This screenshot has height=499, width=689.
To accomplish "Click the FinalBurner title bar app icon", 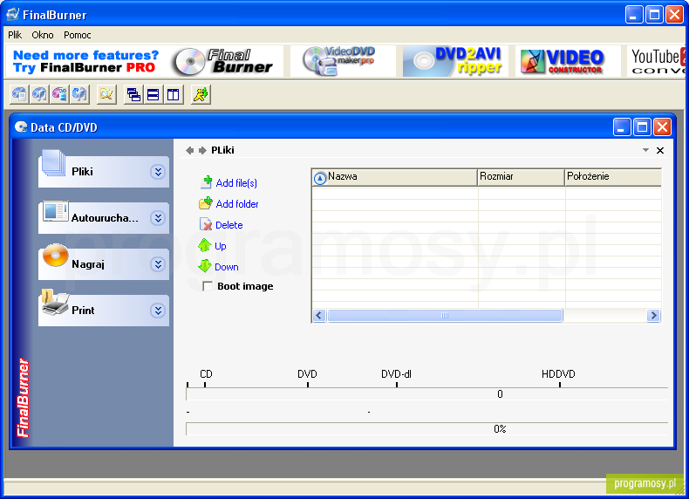I will 13,14.
